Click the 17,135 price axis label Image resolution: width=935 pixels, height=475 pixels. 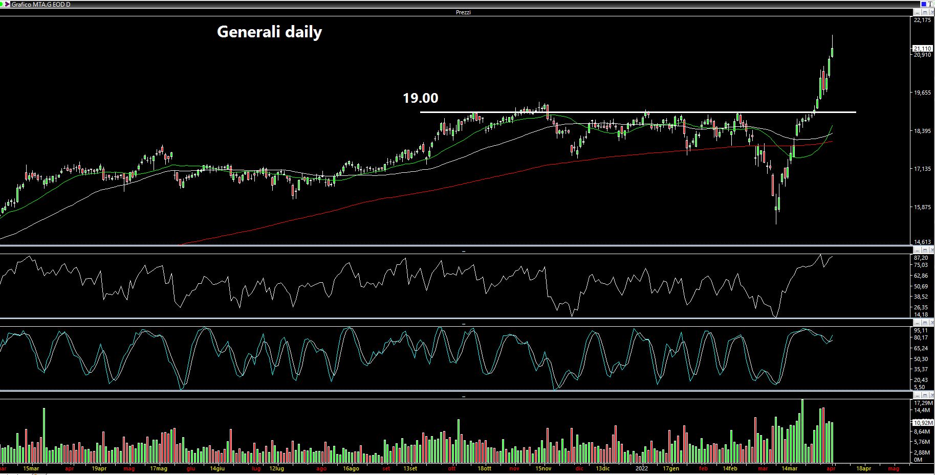click(x=923, y=169)
